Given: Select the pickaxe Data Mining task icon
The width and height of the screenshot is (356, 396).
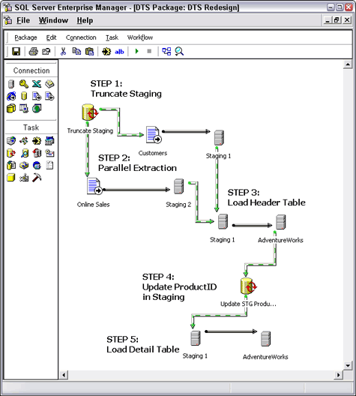Looking at the screenshot, I should 37,178.
